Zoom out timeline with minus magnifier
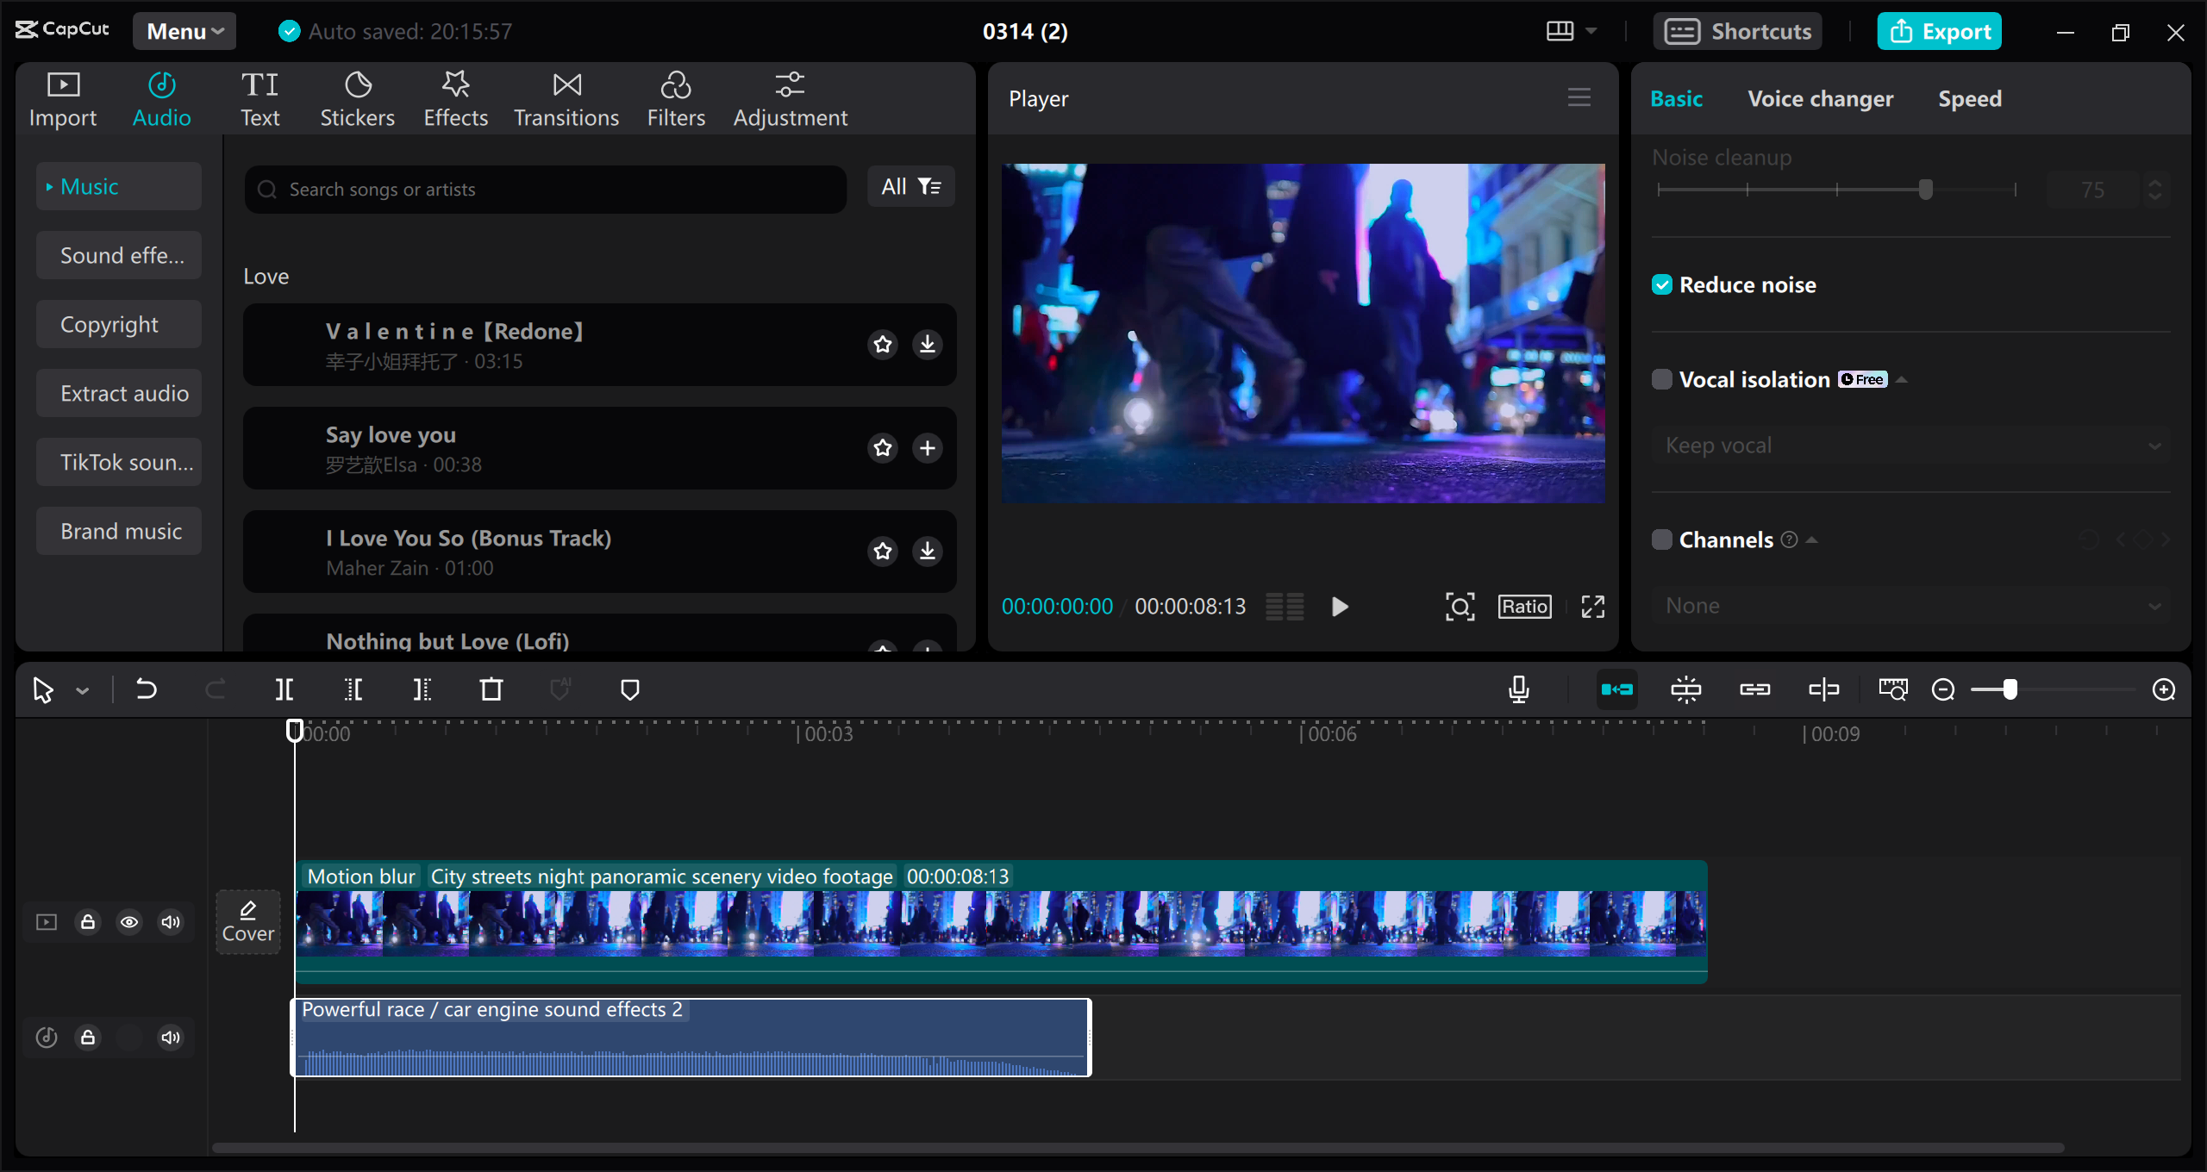 point(1943,689)
